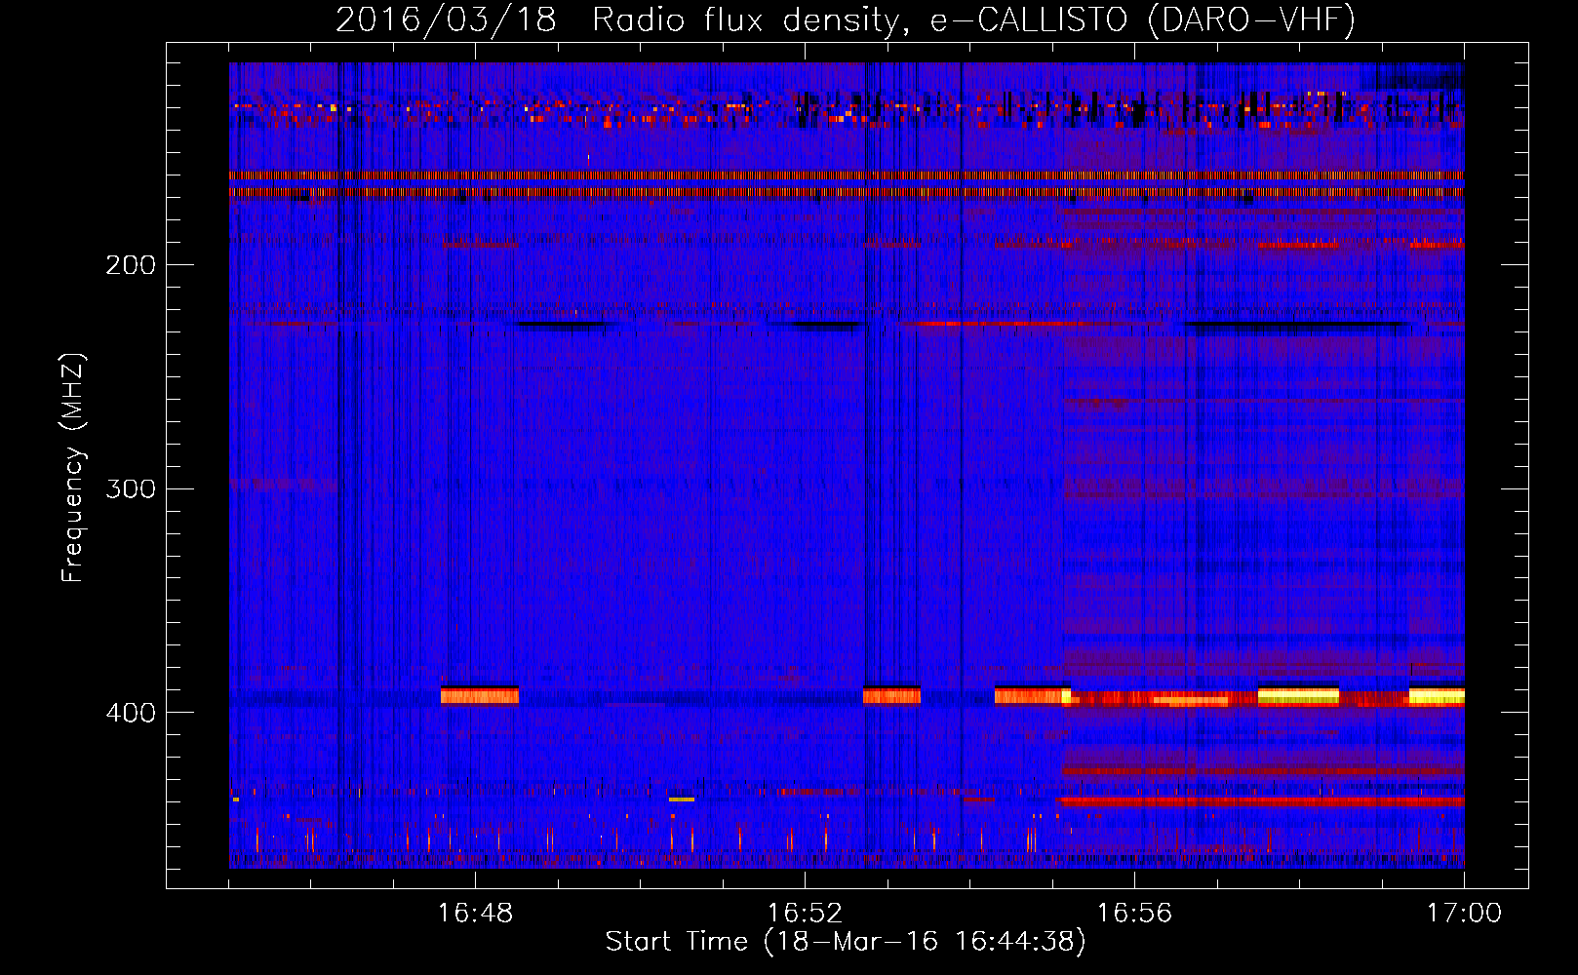Click the 'Frequency (MHZ)' axis label
Viewport: 1578px width, 975px height.
(x=73, y=468)
